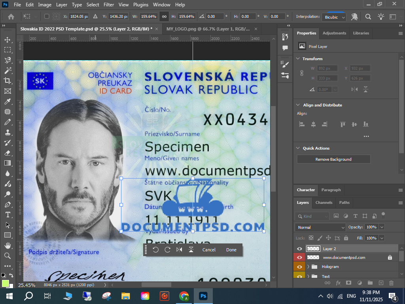This screenshot has height=304, width=405.
Task: Click the Remove Background button
Action: [333, 159]
